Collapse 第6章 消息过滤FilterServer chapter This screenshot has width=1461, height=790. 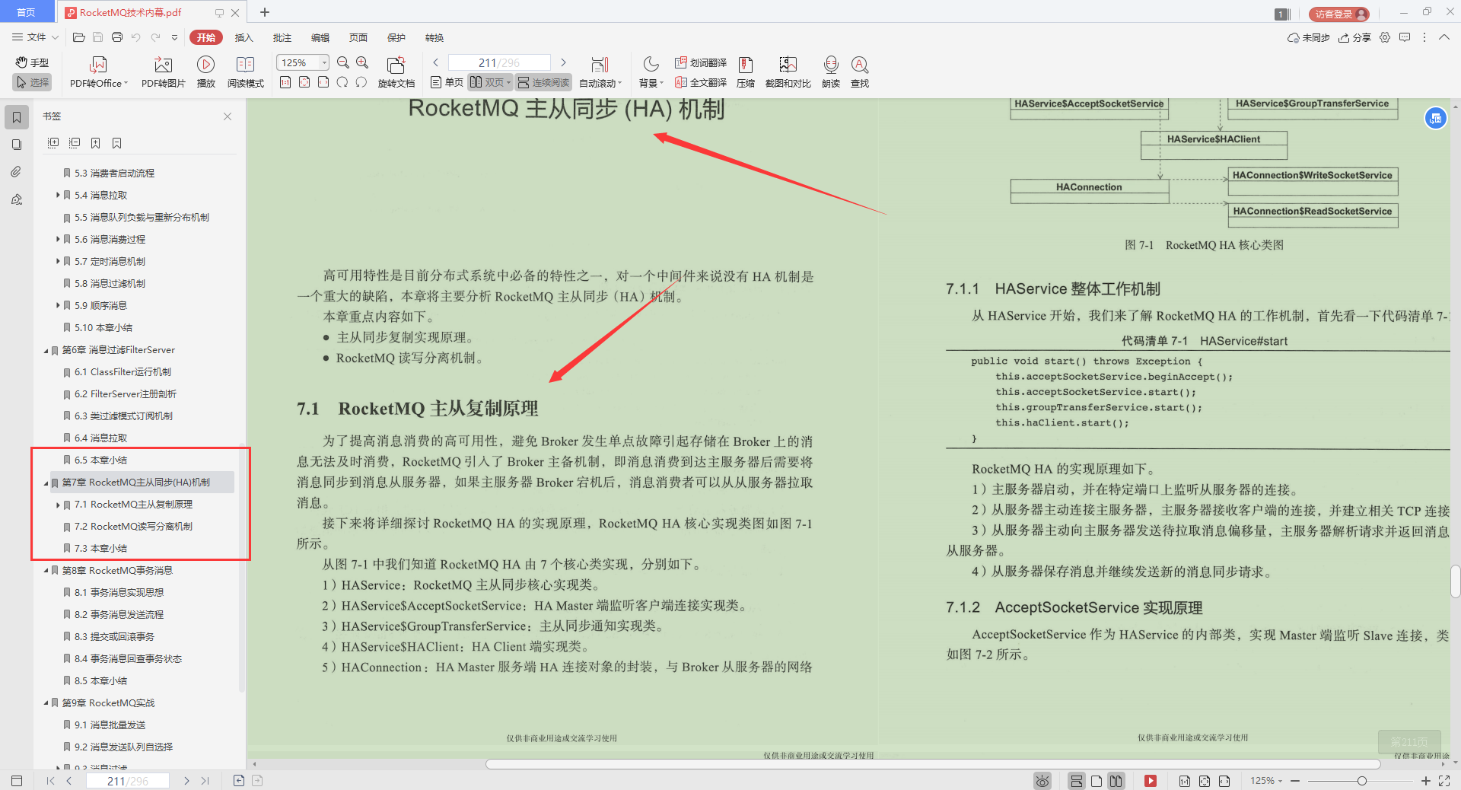pos(46,350)
